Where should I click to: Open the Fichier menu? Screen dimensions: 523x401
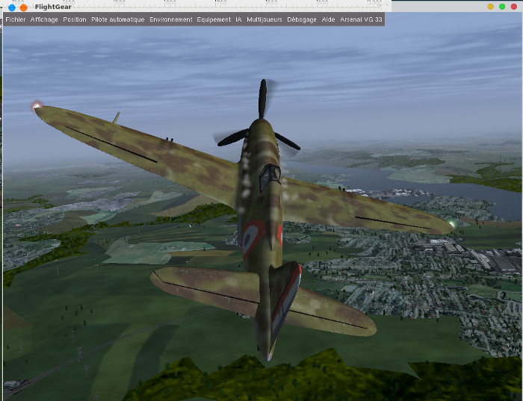point(15,19)
